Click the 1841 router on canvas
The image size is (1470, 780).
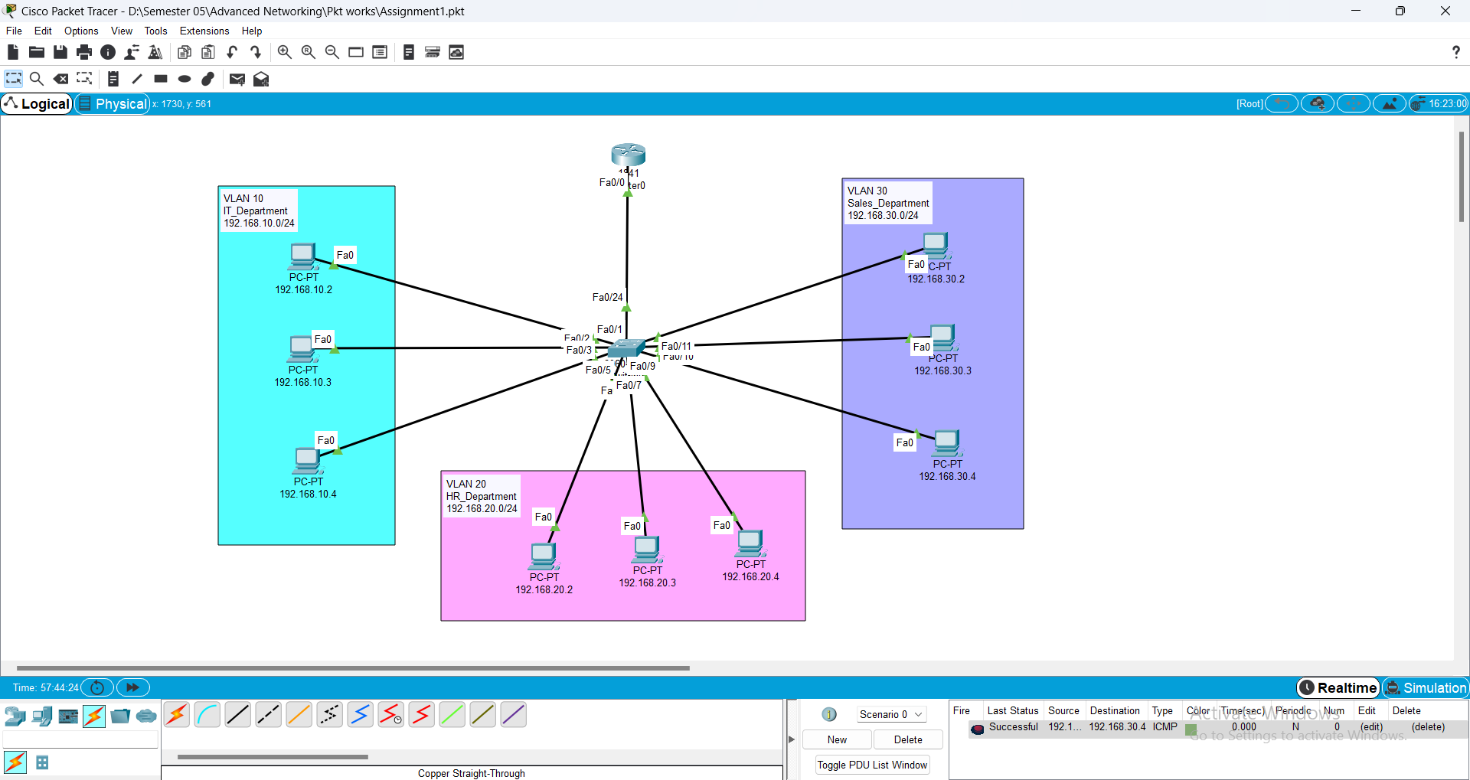pos(628,155)
